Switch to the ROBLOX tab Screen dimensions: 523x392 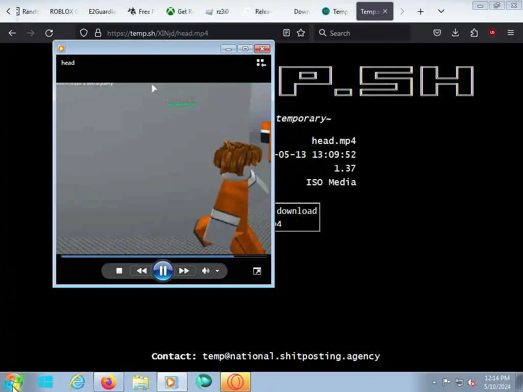(x=64, y=12)
